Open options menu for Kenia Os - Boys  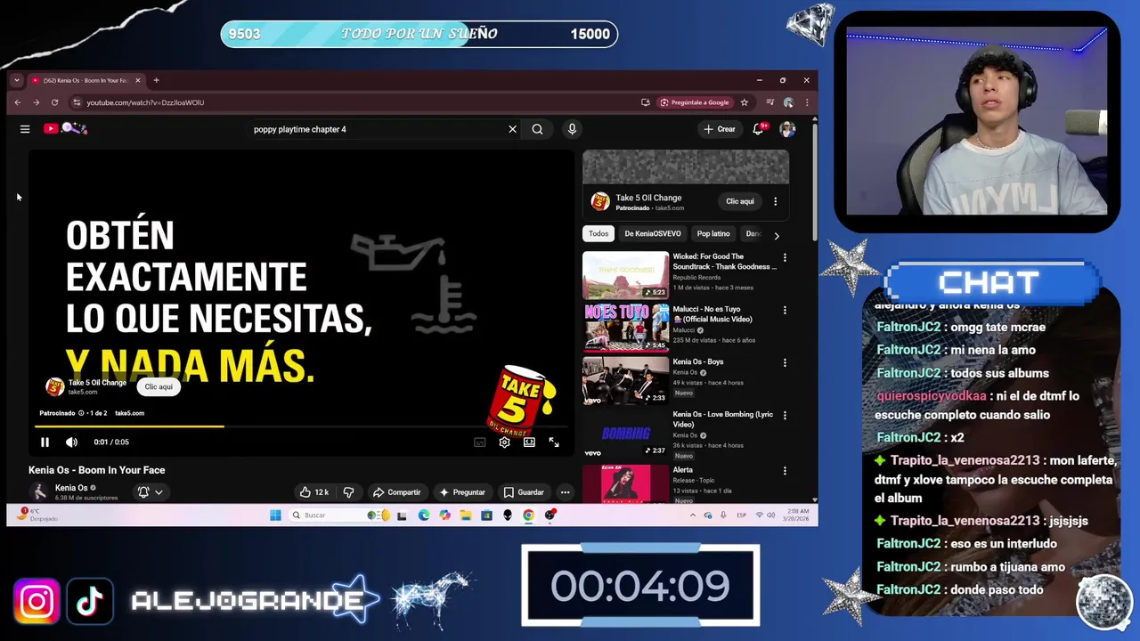click(785, 363)
